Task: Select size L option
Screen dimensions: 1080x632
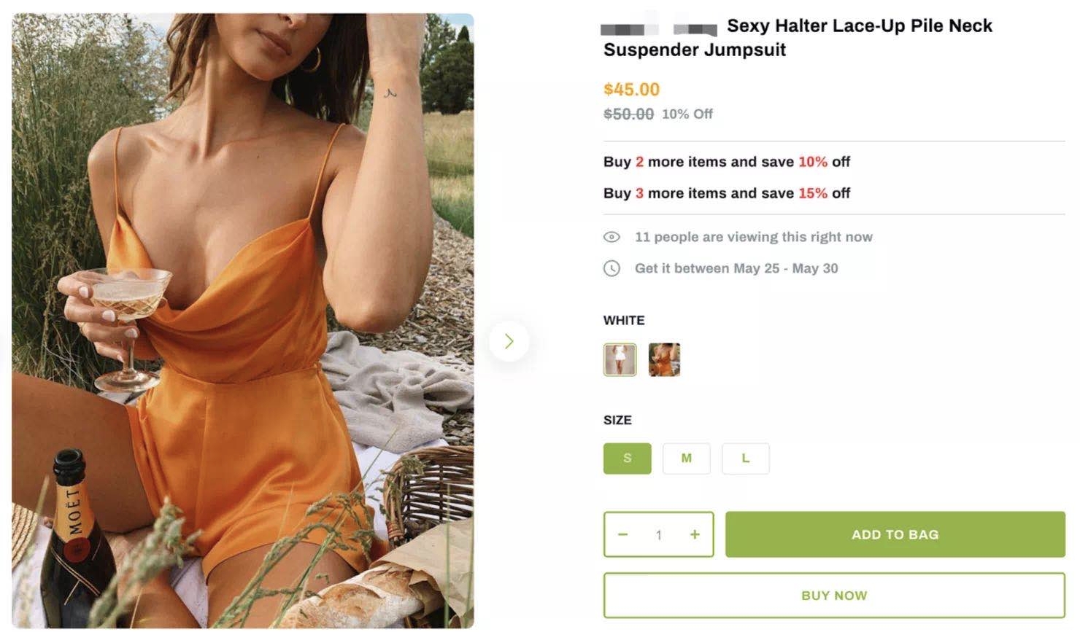Action: [x=745, y=458]
